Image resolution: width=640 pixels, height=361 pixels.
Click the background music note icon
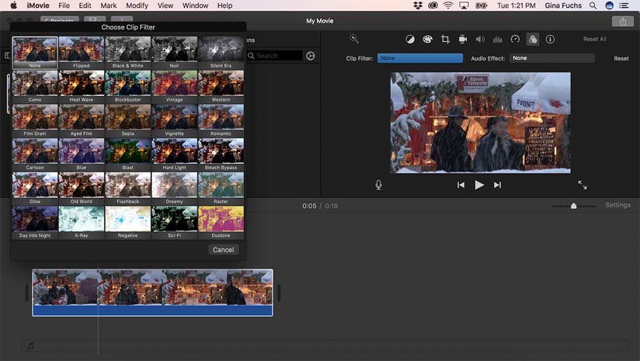[31, 346]
